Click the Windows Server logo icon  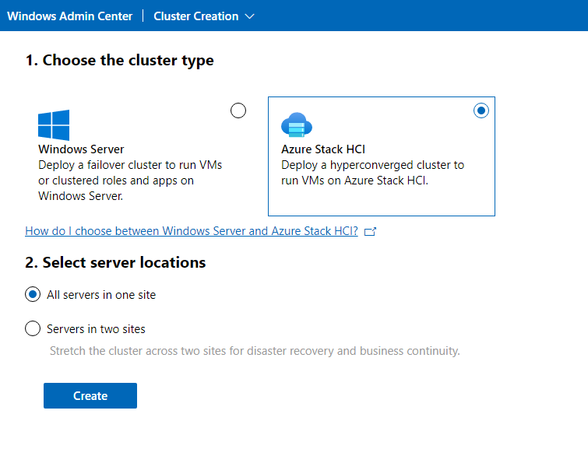click(54, 125)
